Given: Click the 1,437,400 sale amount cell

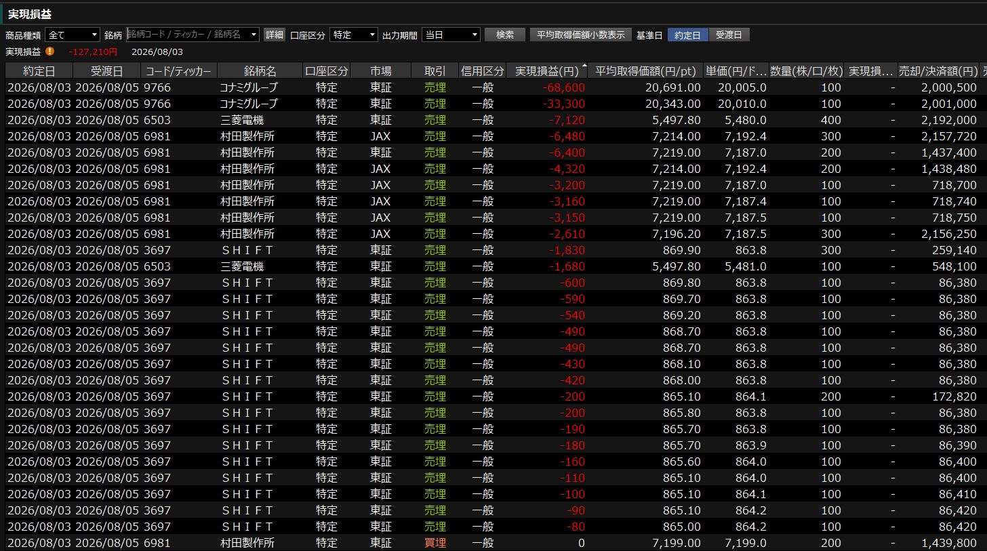Looking at the screenshot, I should (949, 152).
